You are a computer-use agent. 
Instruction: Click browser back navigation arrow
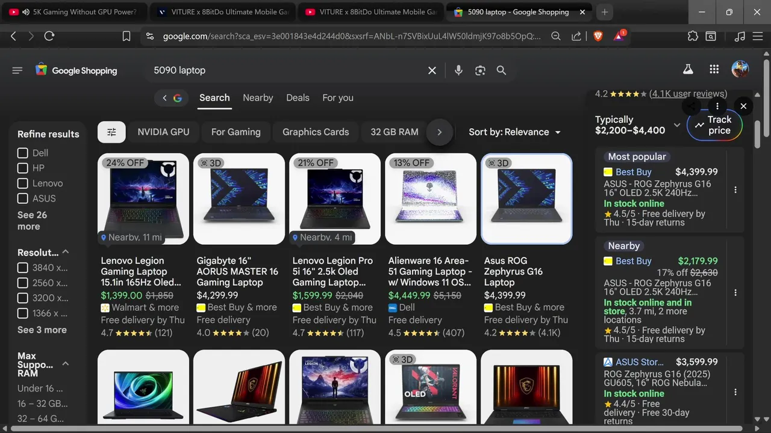(13, 36)
